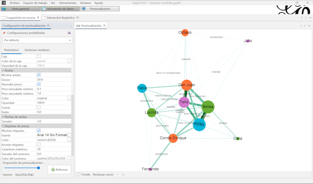The height and width of the screenshot is (184, 313).
Task: Toggle the Fondo checkbox
Action: tap(79, 174)
